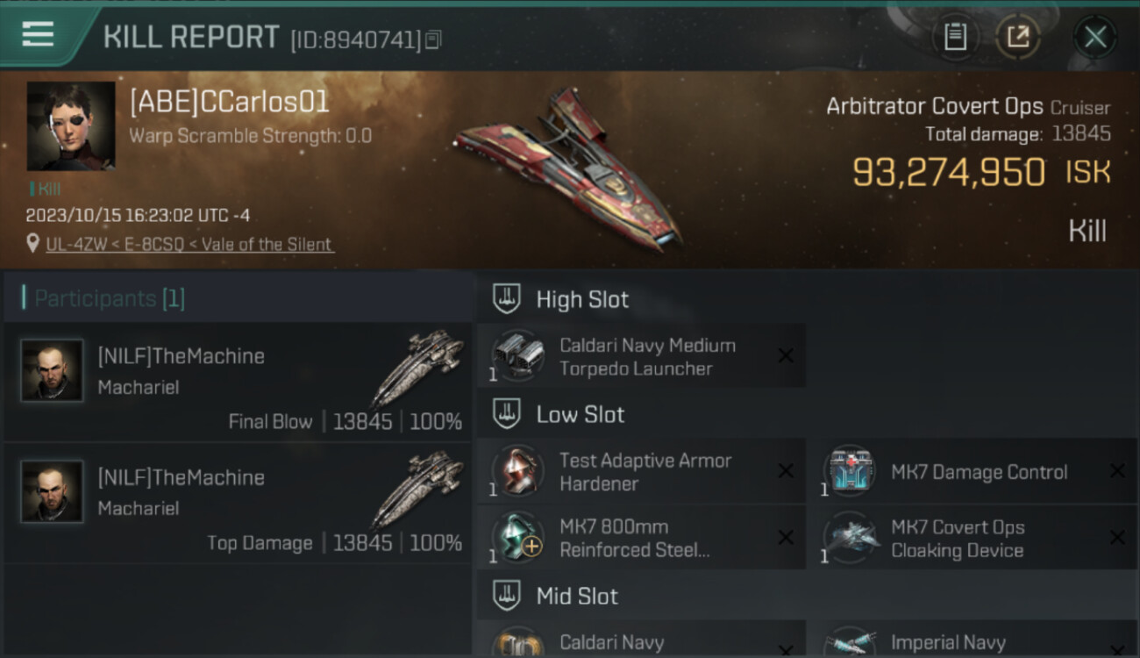Close the kill report window
Image resolution: width=1140 pixels, height=658 pixels.
coord(1095,37)
